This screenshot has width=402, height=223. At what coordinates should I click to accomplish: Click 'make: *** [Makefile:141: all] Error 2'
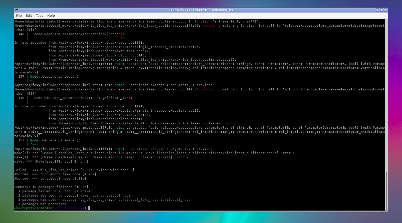tap(51, 162)
